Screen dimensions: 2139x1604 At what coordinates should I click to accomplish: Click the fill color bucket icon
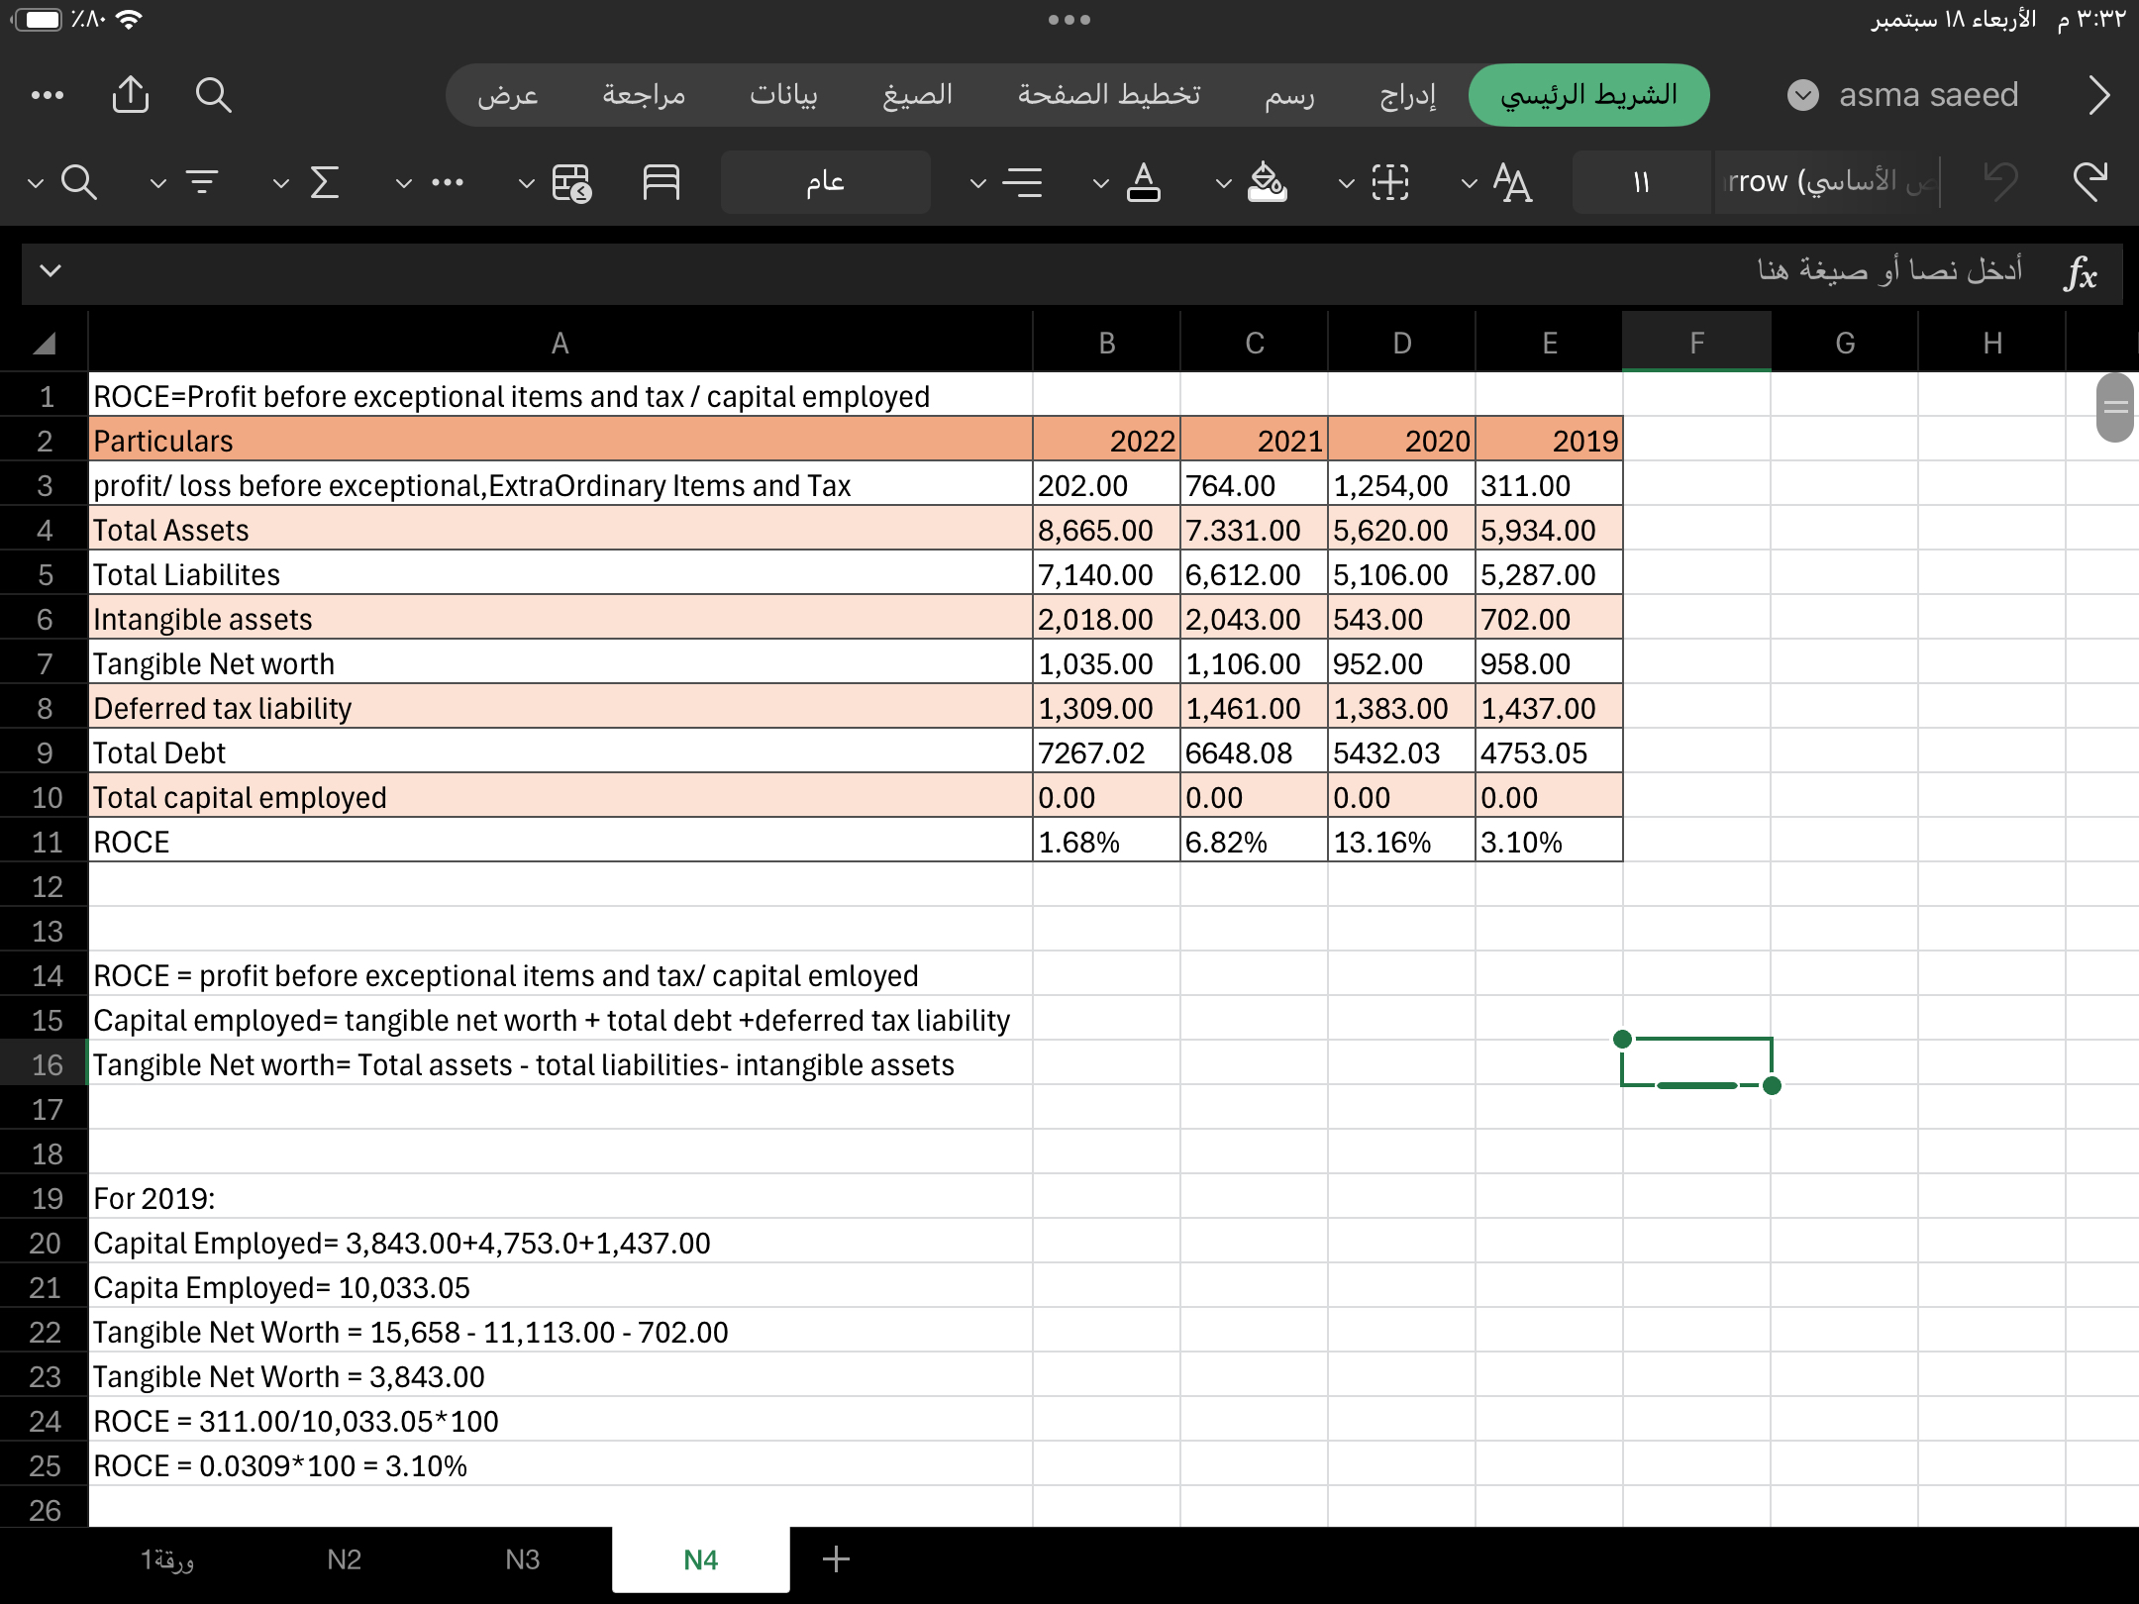click(x=1267, y=182)
